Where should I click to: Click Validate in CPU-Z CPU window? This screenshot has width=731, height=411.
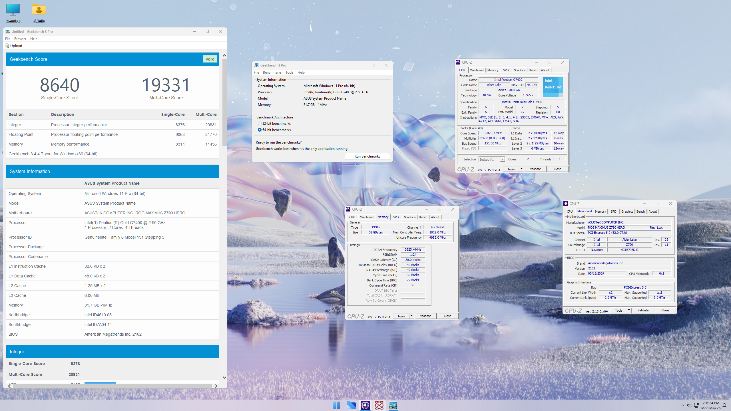click(535, 169)
